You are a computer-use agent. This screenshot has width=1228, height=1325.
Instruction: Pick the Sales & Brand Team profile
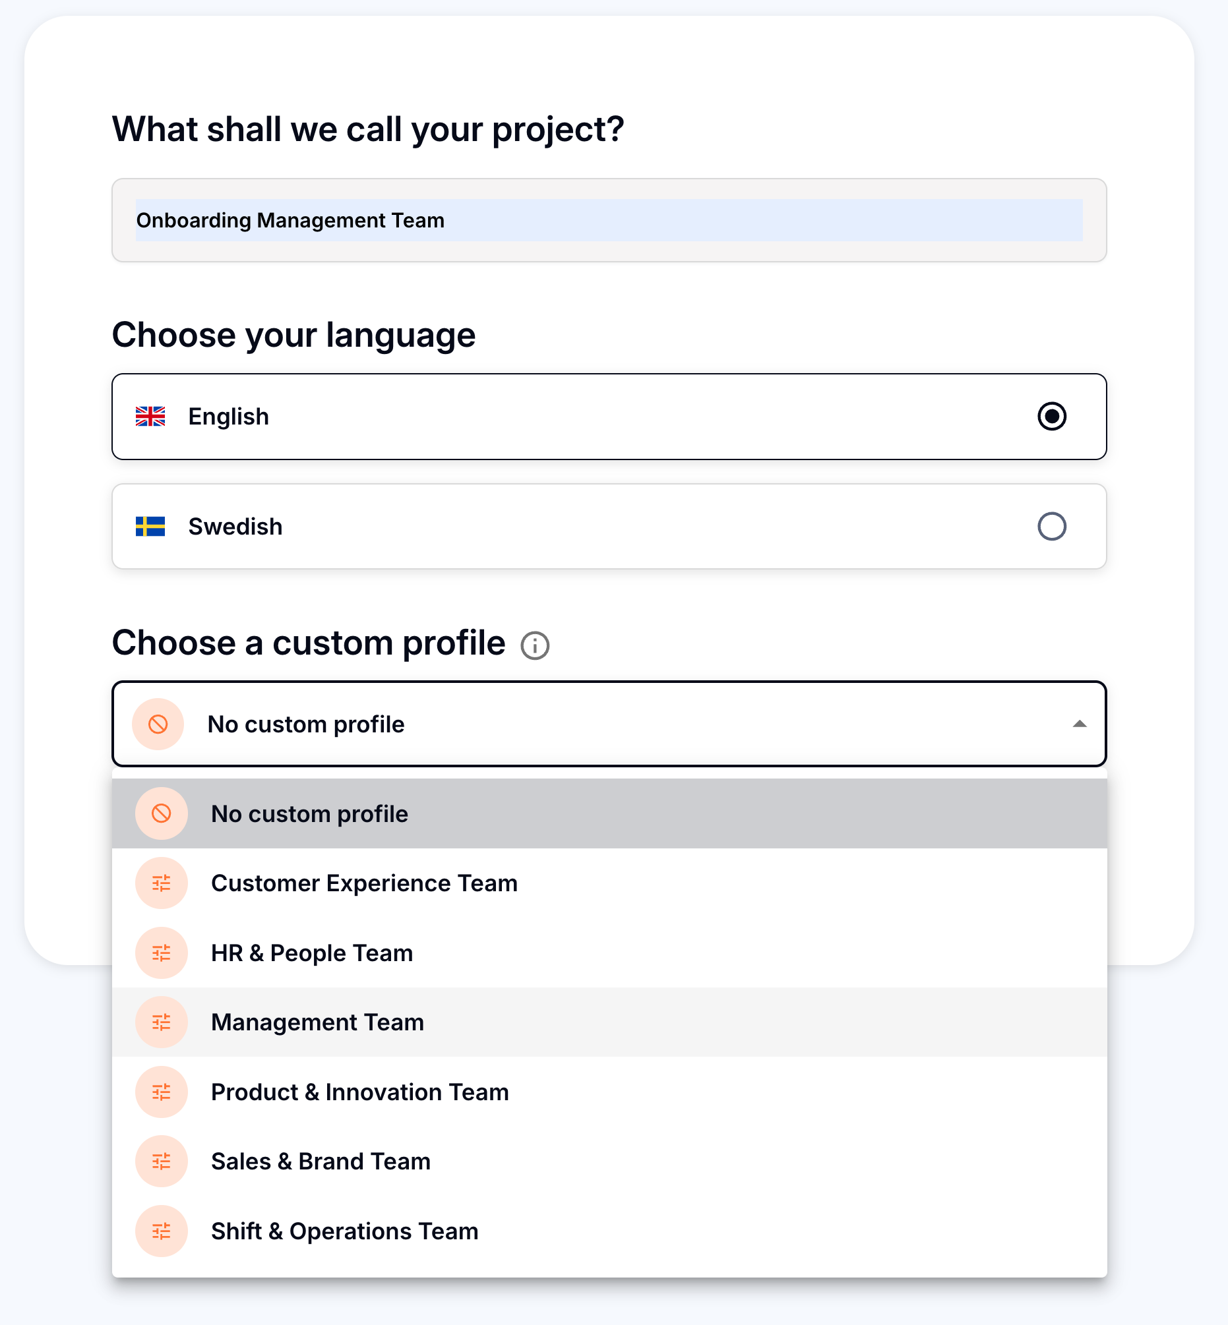pyautogui.click(x=321, y=1162)
